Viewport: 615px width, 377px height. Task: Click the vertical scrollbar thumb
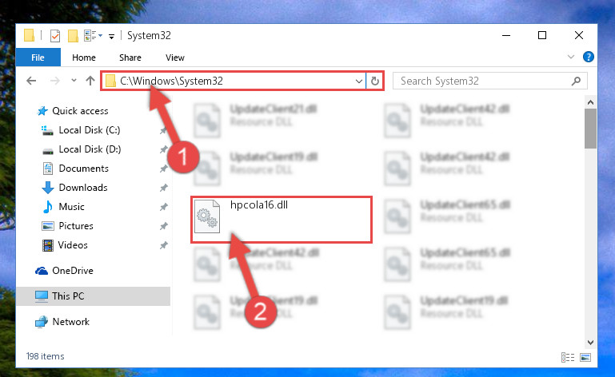tap(590, 129)
